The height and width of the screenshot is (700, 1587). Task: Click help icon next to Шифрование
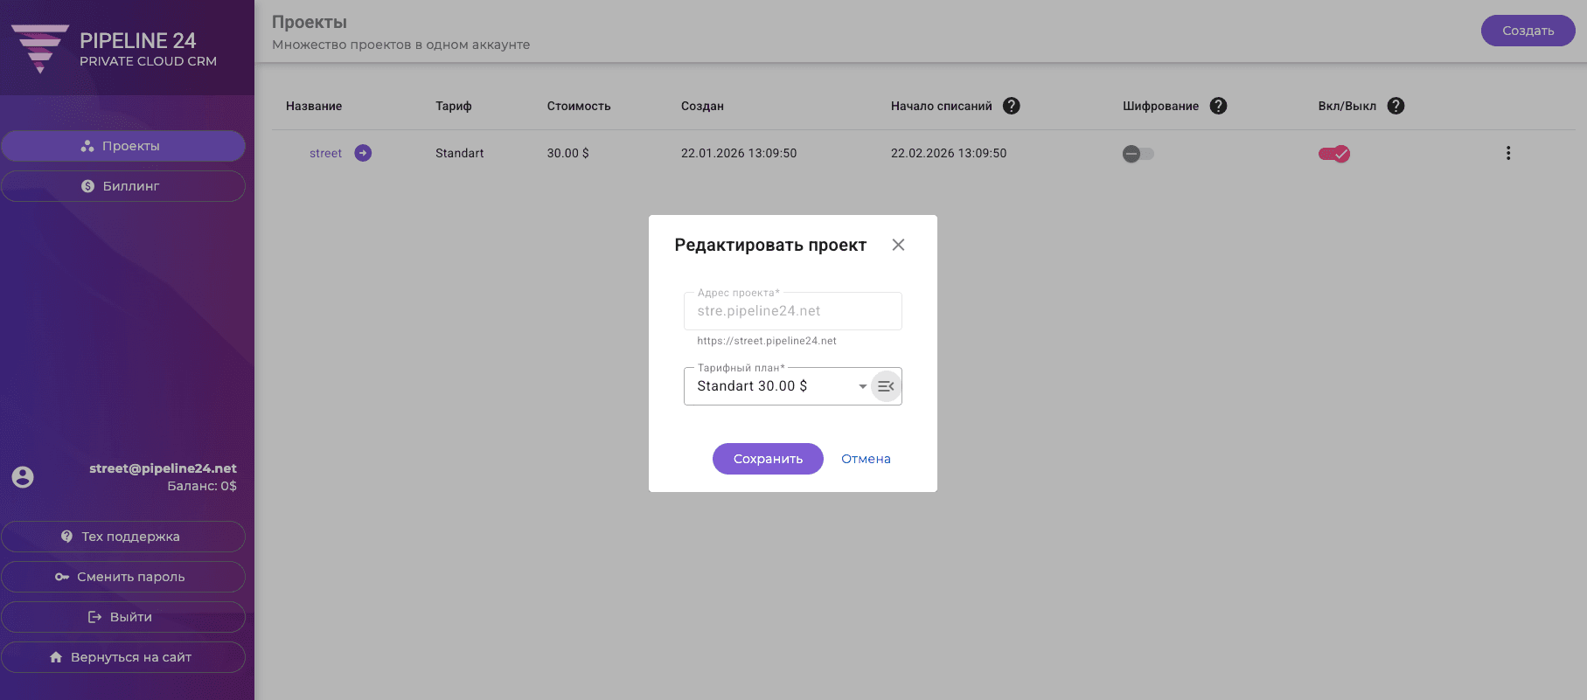pos(1218,106)
